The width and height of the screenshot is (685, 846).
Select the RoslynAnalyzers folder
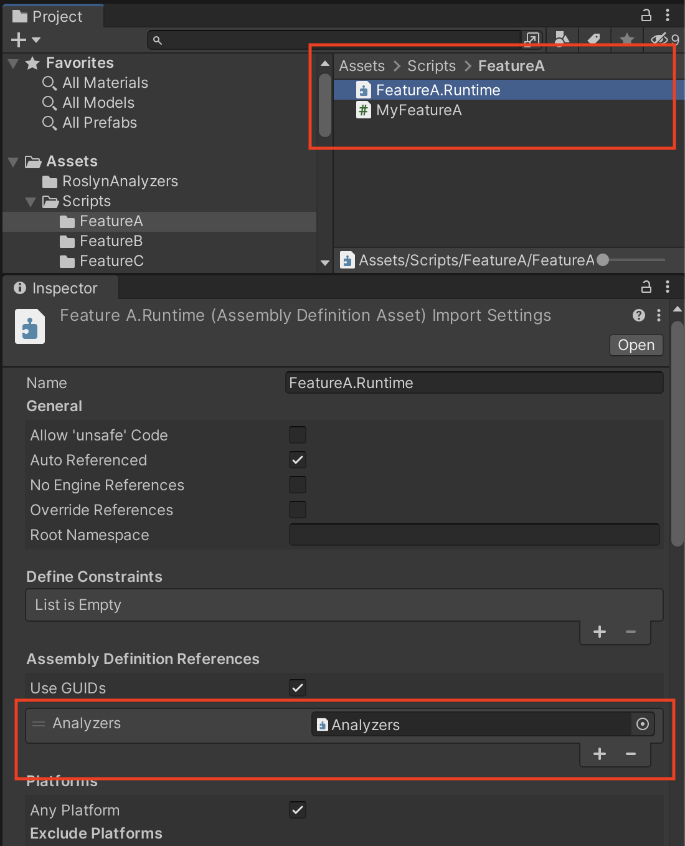point(120,181)
